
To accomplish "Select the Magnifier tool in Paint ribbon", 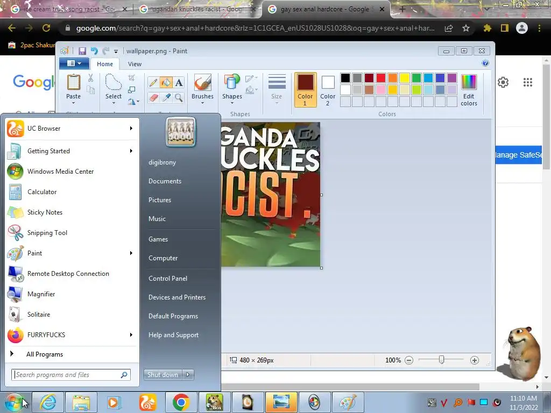I will [179, 97].
